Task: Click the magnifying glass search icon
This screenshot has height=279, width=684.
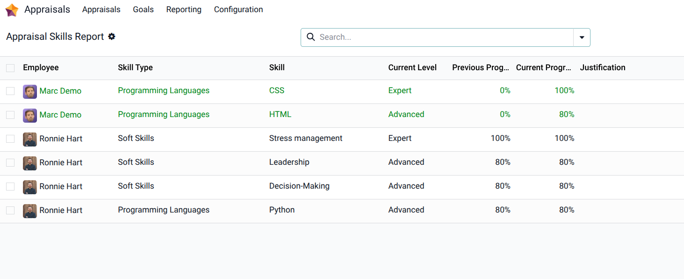Action: click(311, 37)
